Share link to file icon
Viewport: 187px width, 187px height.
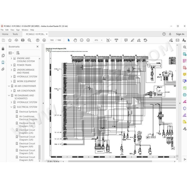(x=171, y=40)
